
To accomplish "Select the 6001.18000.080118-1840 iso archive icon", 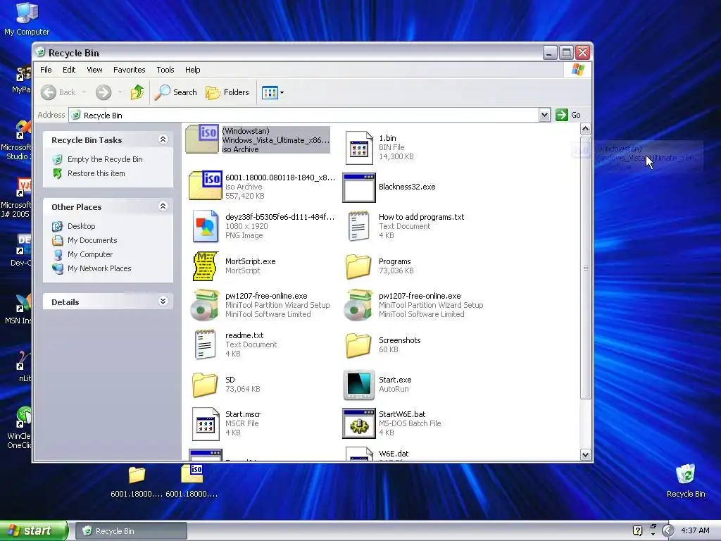I will 206,185.
